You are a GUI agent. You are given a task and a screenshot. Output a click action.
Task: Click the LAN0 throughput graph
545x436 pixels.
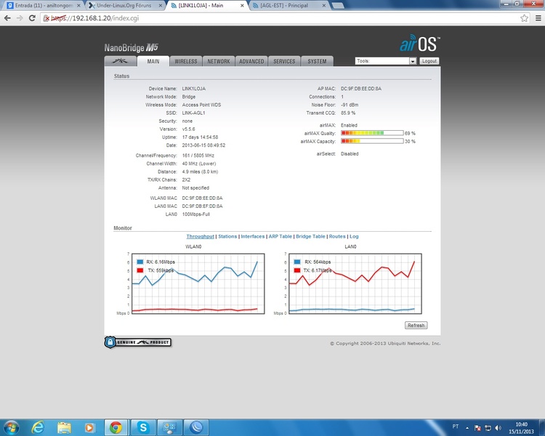355,283
